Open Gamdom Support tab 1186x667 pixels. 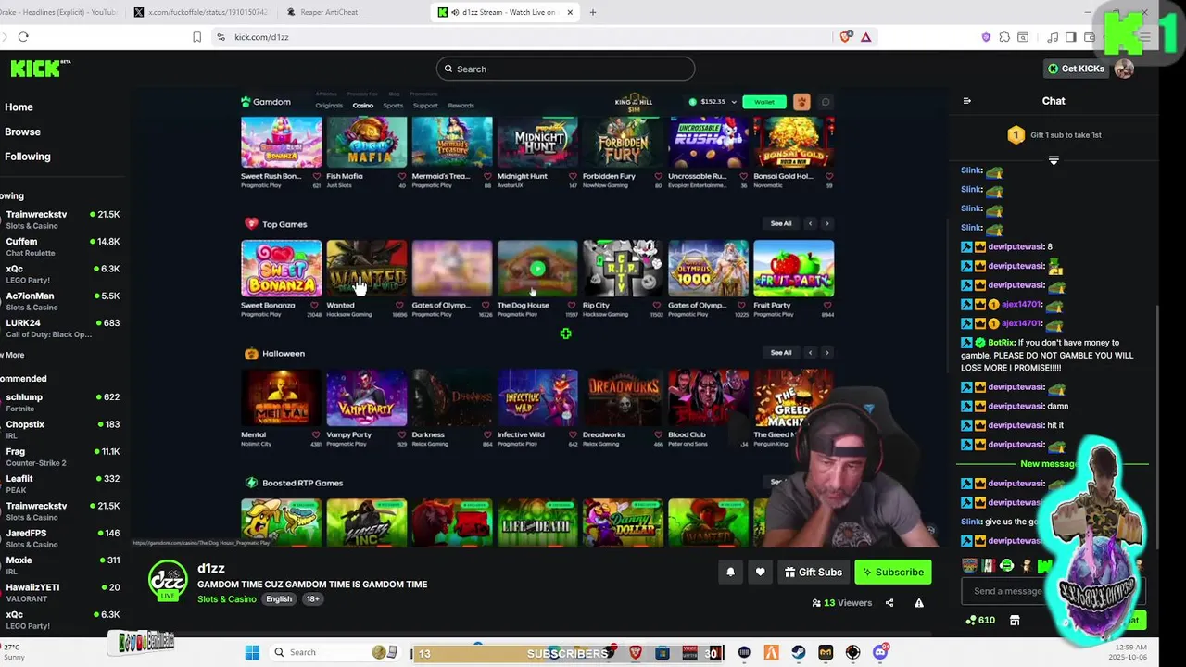click(425, 106)
